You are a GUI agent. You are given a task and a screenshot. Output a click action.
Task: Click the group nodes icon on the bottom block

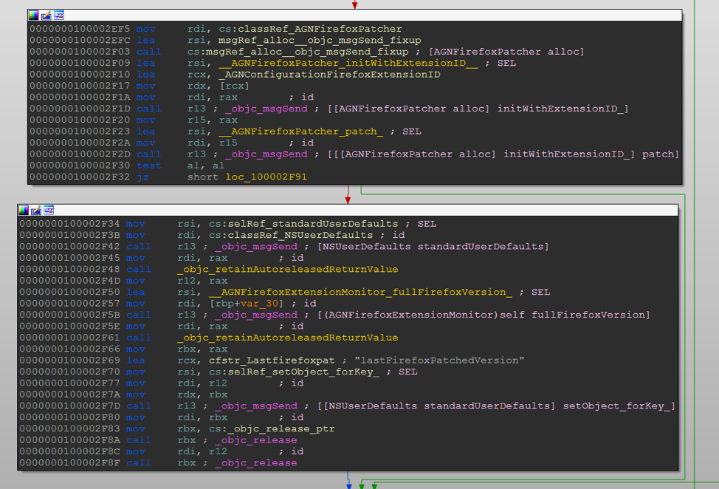pyautogui.click(x=49, y=210)
